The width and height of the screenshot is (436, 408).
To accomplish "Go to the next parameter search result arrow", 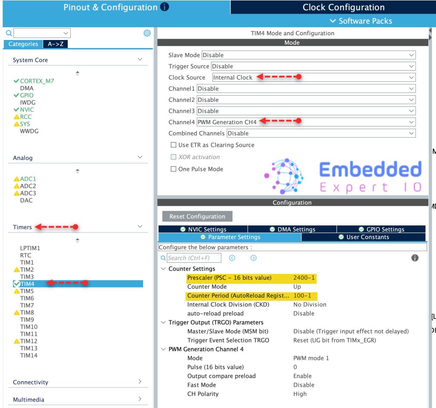I will pos(253,258).
